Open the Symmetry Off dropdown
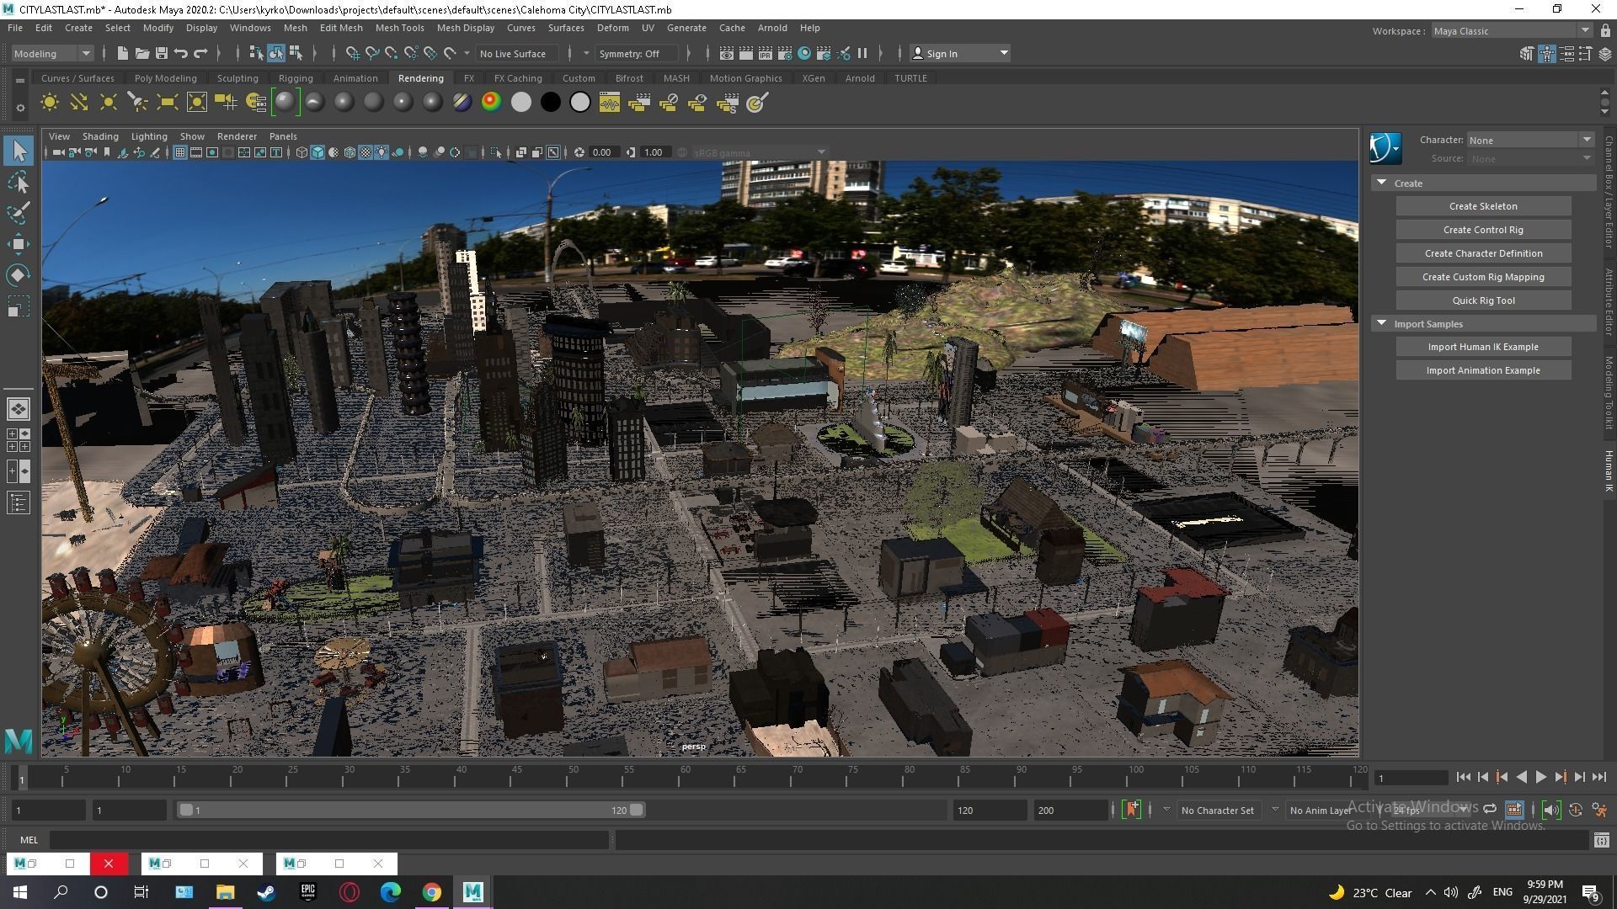Screen dimensions: 1617x909 [637, 53]
